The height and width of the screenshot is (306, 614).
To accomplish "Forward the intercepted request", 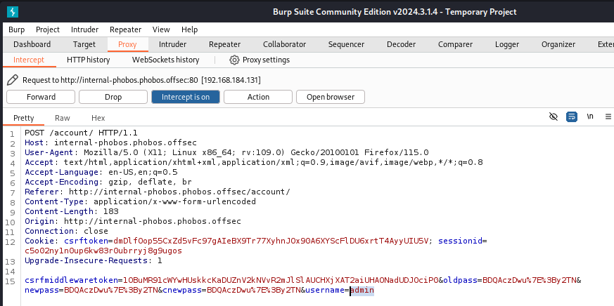I will pos(41,97).
